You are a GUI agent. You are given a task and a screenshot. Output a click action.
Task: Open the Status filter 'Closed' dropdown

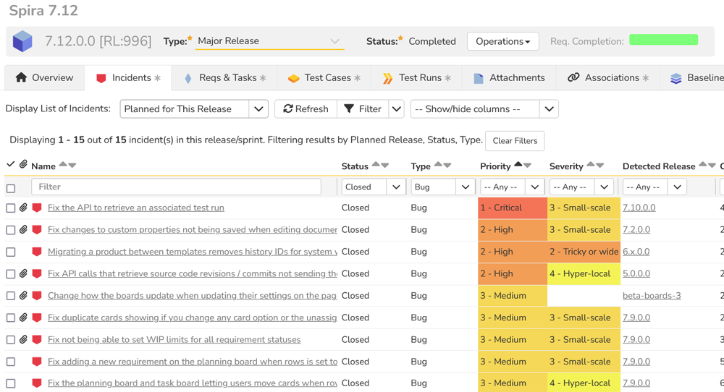point(374,187)
